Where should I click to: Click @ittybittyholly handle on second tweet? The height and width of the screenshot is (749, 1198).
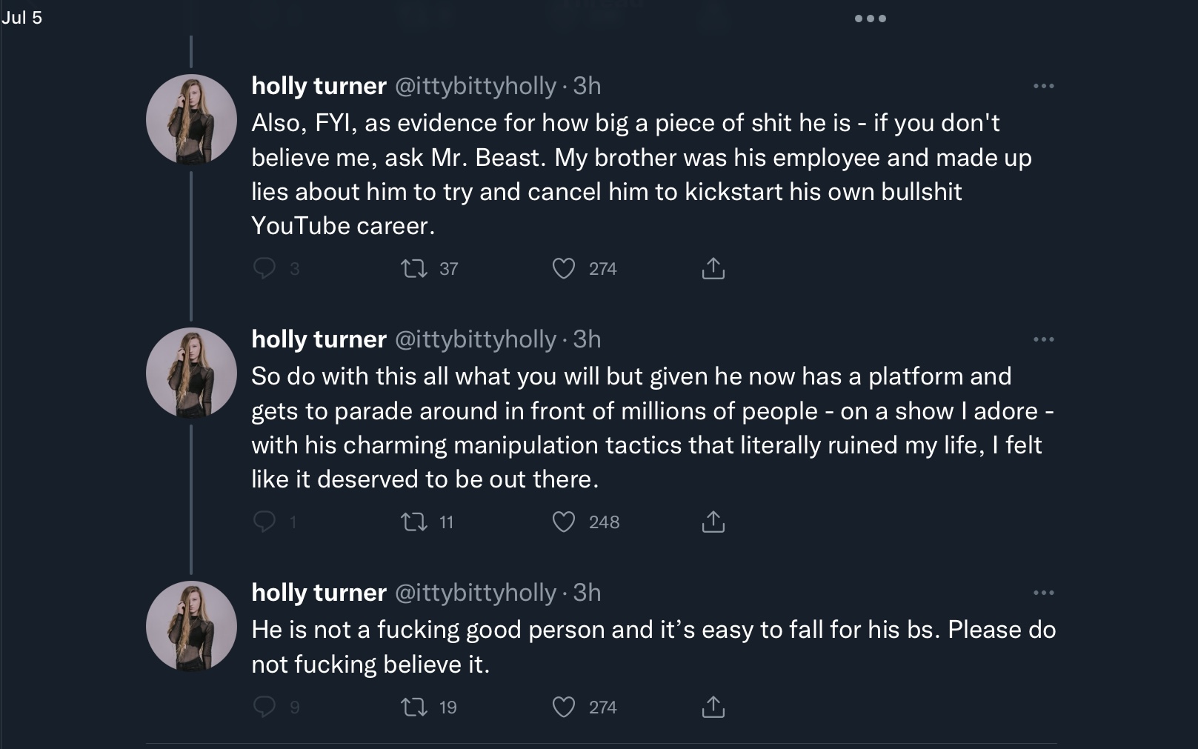pyautogui.click(x=476, y=339)
